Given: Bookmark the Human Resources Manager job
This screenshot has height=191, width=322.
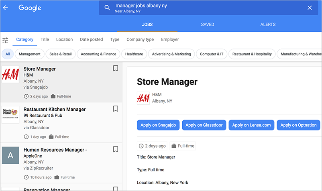Looking at the screenshot, I should [x=115, y=149].
